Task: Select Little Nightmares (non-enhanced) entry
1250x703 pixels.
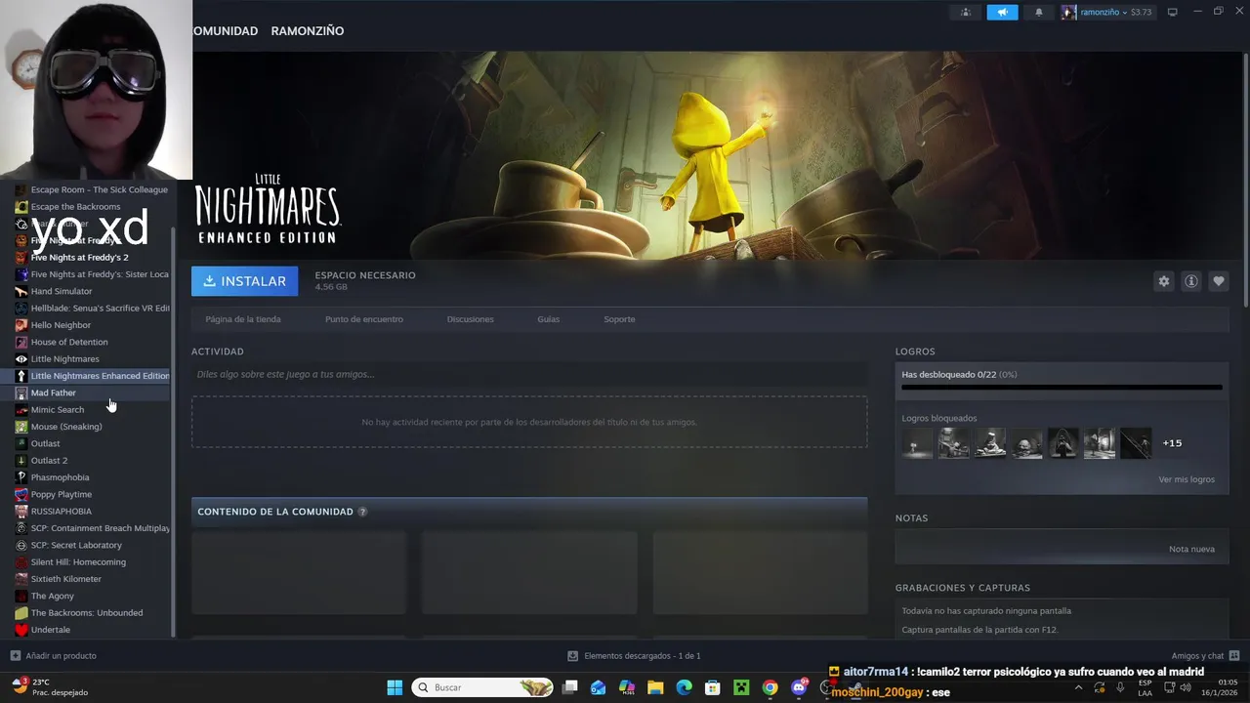Action: [93, 359]
